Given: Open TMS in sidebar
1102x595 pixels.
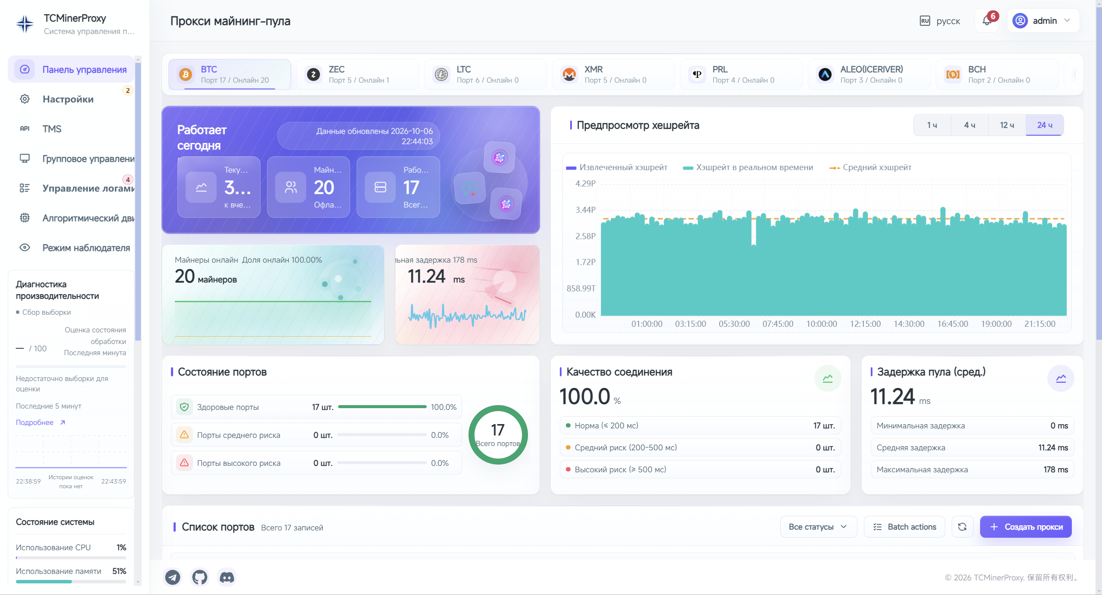Looking at the screenshot, I should point(71,129).
